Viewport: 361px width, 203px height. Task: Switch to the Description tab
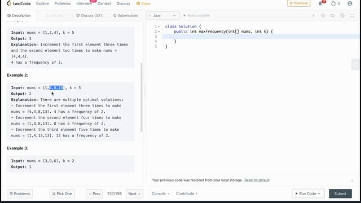[19, 15]
